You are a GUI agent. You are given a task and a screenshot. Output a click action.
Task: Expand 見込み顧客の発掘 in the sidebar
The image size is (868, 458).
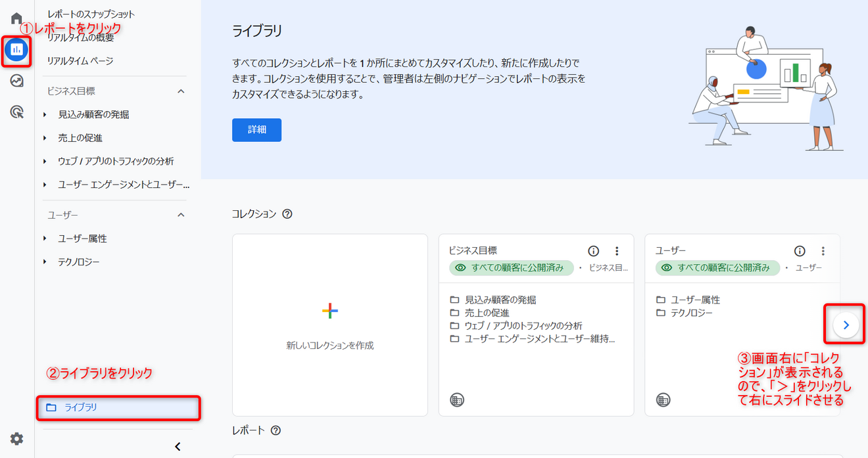[x=45, y=114]
